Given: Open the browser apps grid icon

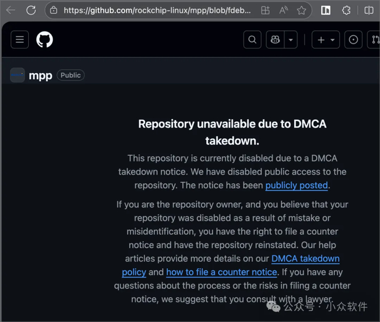Looking at the screenshot, I should (265, 10).
